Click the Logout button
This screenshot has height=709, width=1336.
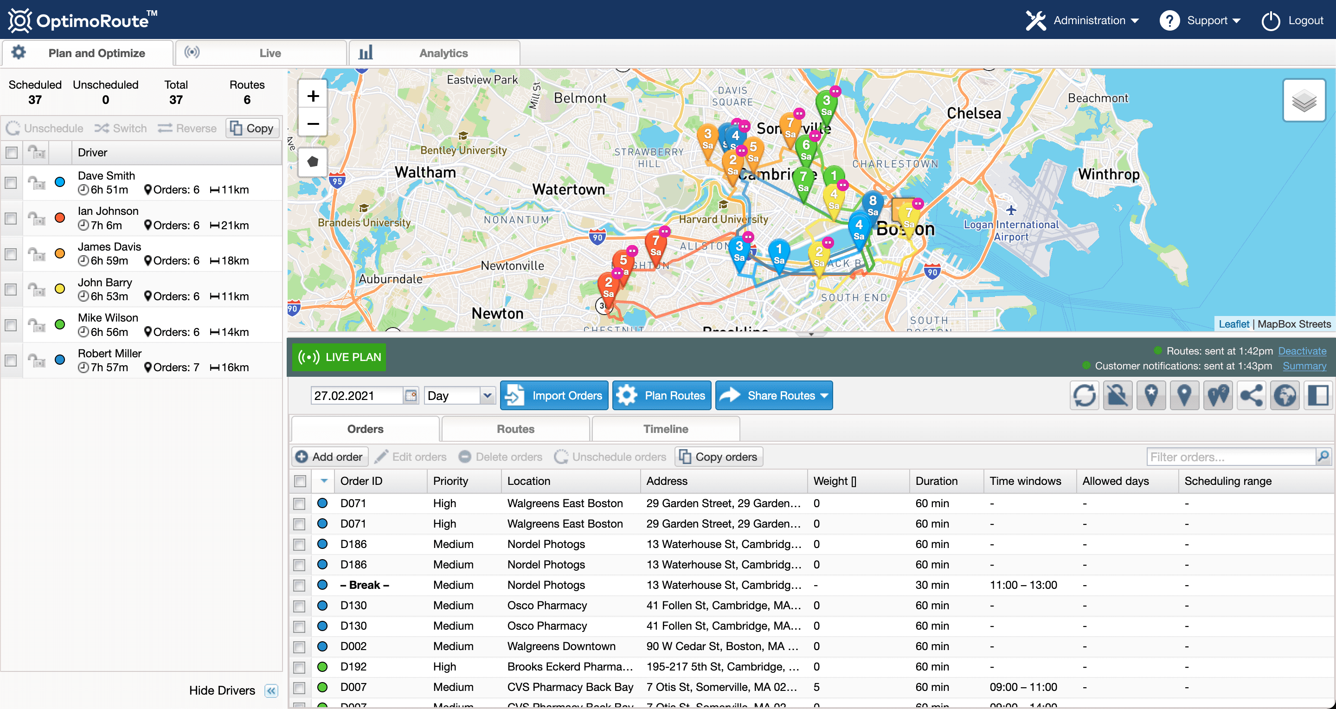[x=1292, y=21]
